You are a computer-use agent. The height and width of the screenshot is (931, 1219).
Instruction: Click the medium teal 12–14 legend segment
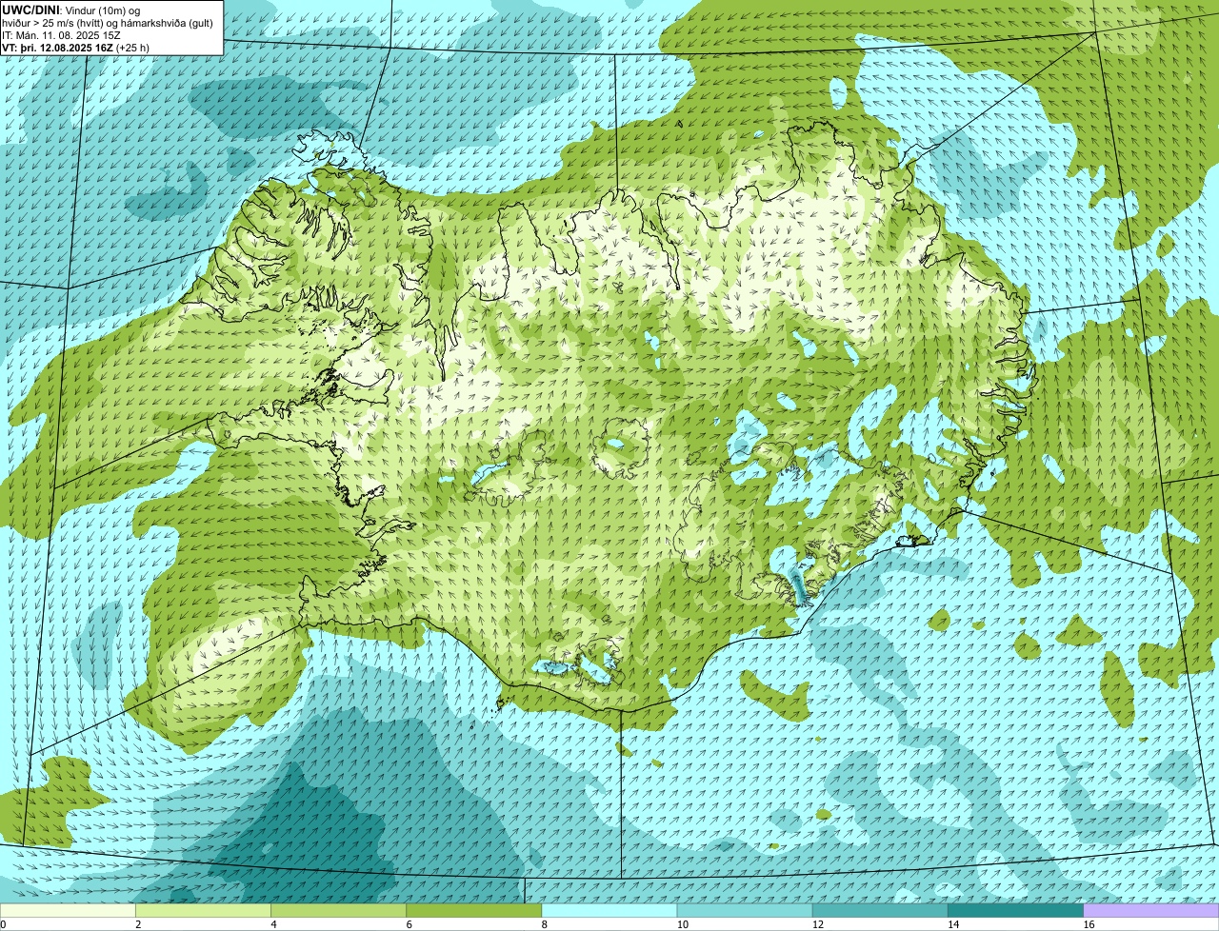(x=880, y=911)
